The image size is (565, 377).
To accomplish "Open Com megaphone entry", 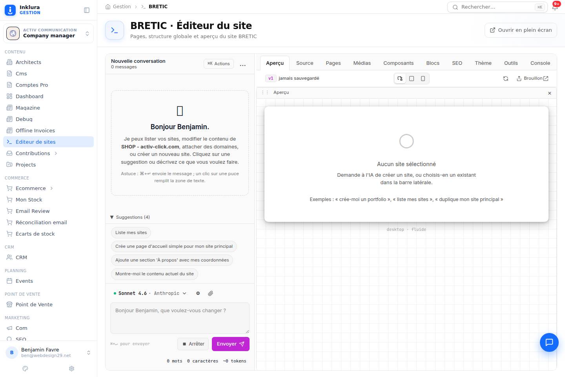I will pos(48,328).
